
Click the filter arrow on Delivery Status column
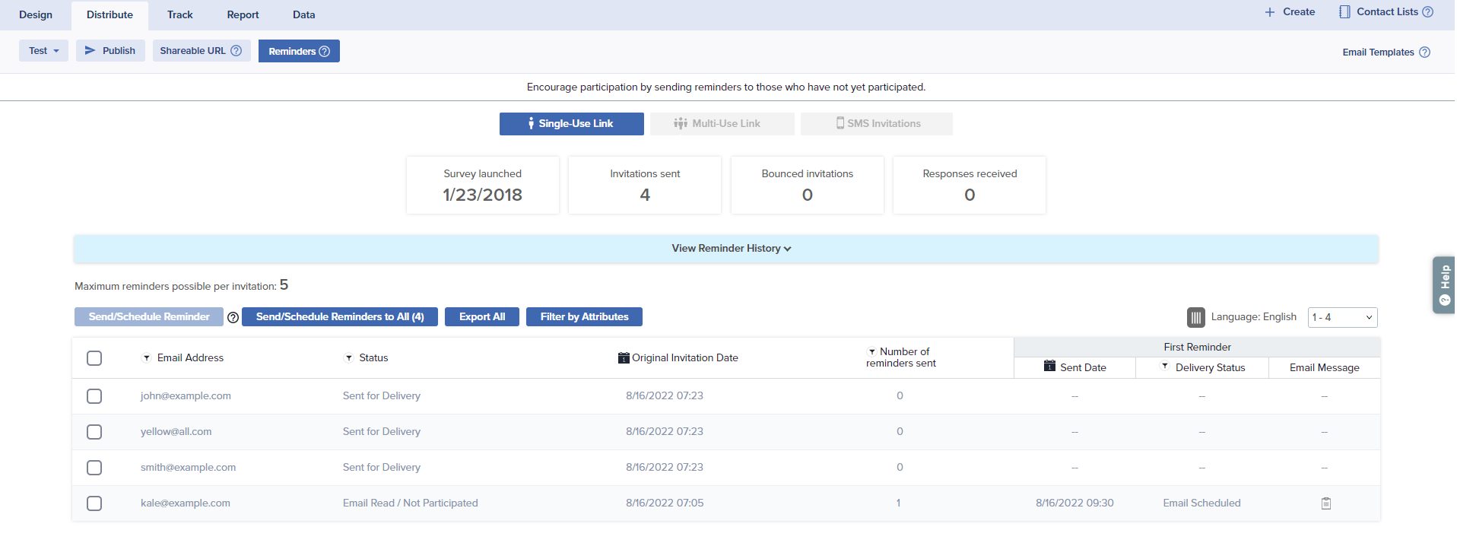[1164, 367]
